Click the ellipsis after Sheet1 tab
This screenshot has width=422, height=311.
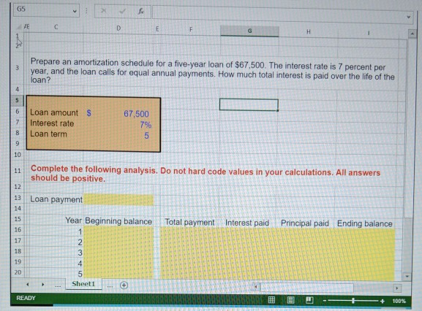pyautogui.click(x=110, y=286)
